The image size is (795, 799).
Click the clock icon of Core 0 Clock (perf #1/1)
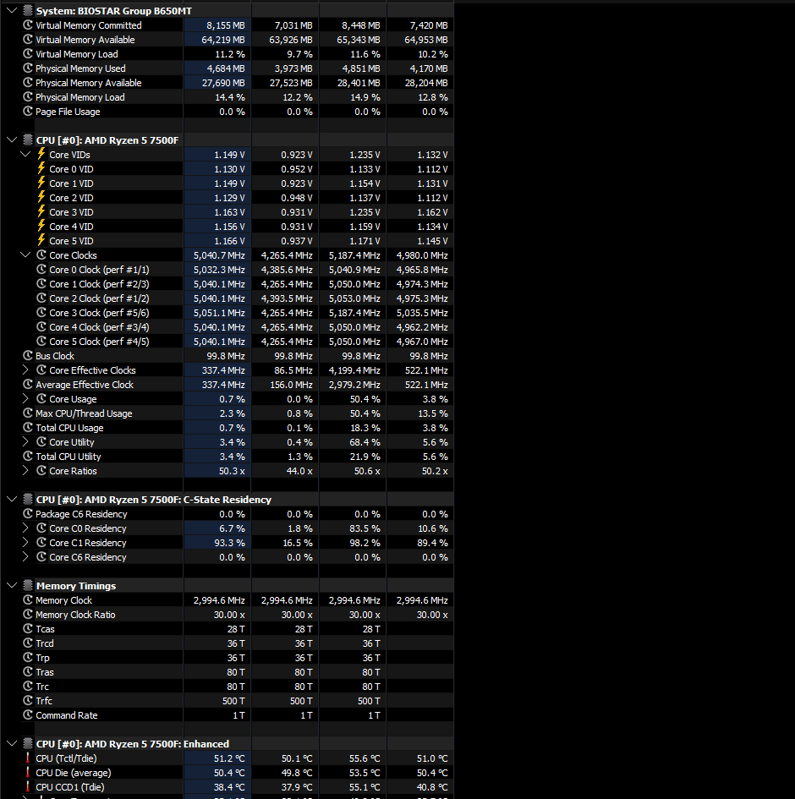pyautogui.click(x=41, y=269)
